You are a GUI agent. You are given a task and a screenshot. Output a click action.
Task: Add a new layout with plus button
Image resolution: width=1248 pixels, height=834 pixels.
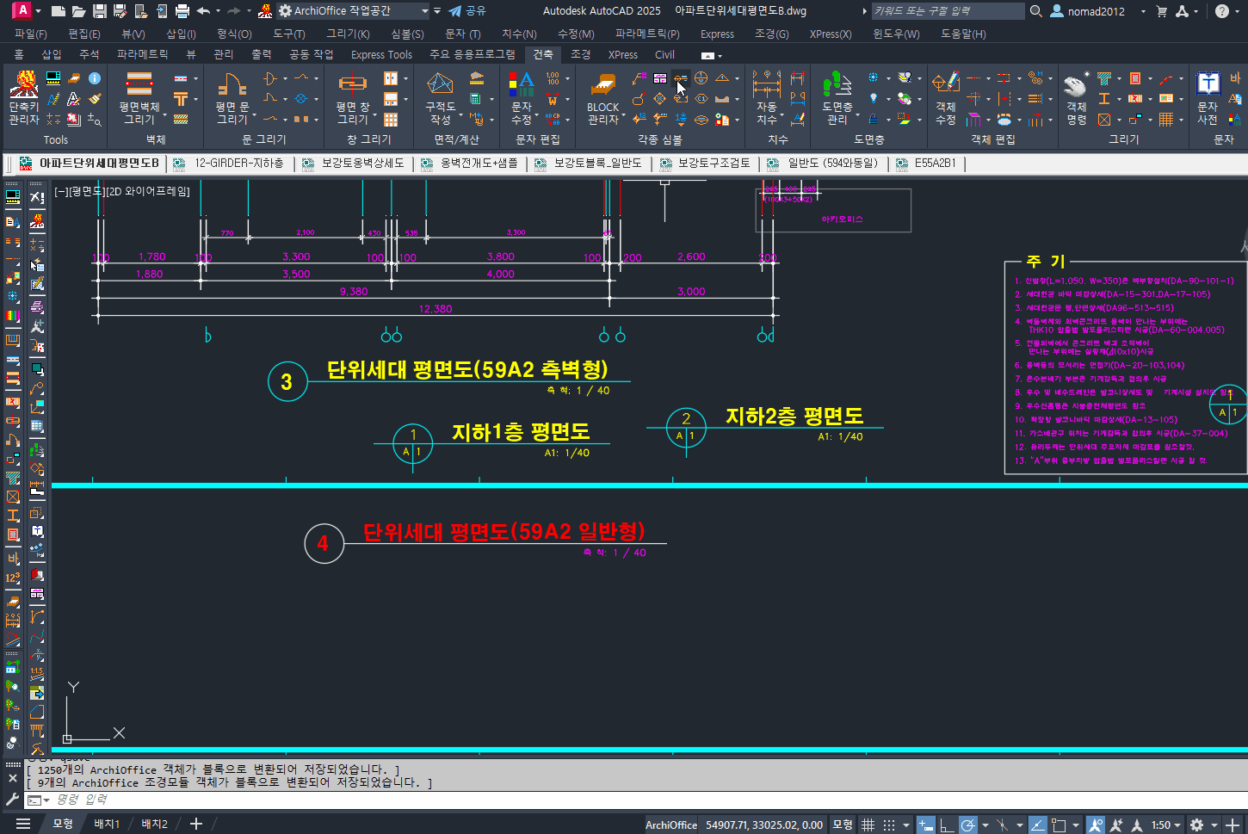point(196,824)
